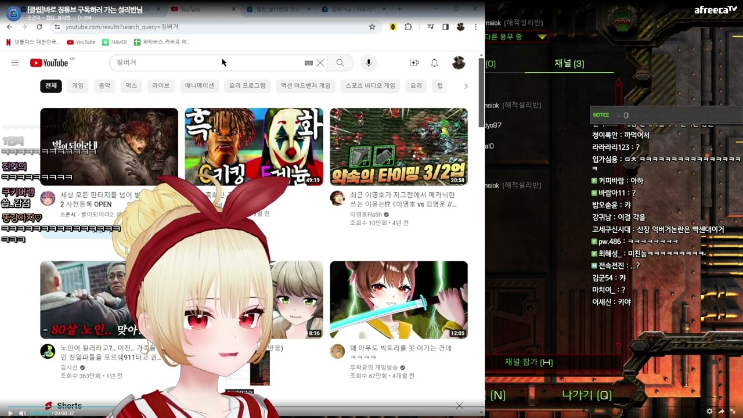The width and height of the screenshot is (743, 418).
Task: Open the '약속의 타이밍 3/2업' video thumbnail
Action: (x=399, y=147)
